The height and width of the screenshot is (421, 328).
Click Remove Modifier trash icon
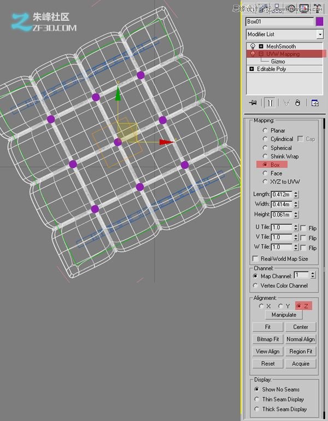point(297,103)
